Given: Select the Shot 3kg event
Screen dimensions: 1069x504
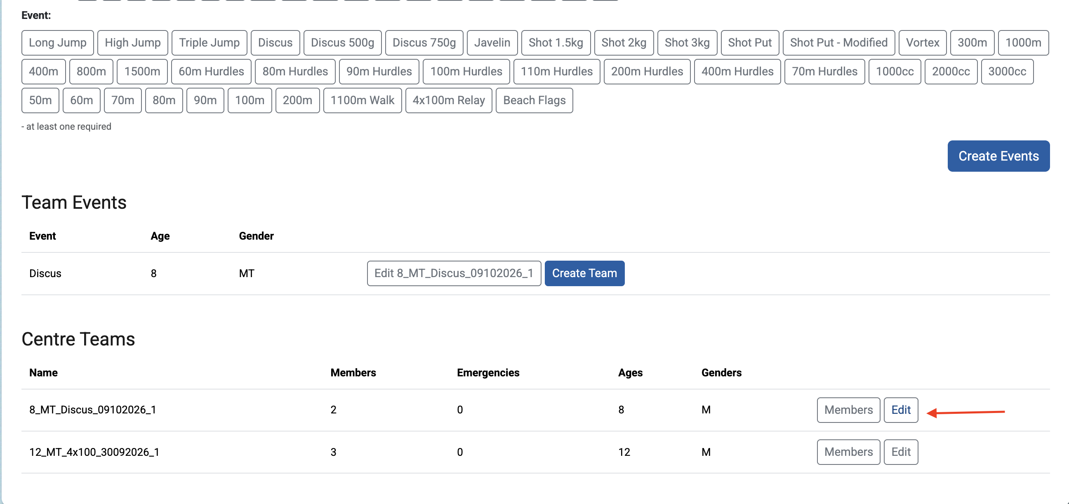Looking at the screenshot, I should [687, 43].
